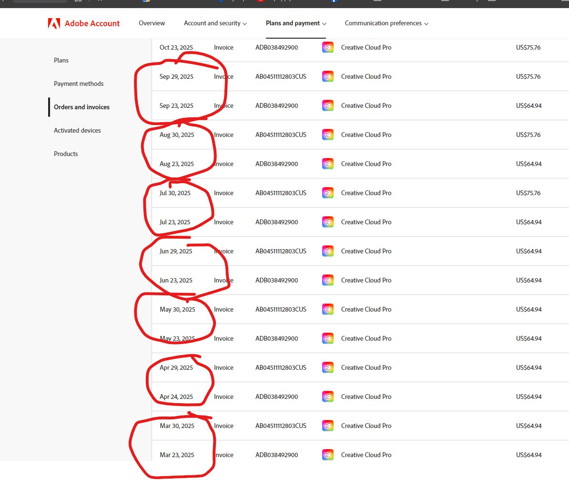Click Creative Cloud icon in Mar 23, 2025 row

328,455
